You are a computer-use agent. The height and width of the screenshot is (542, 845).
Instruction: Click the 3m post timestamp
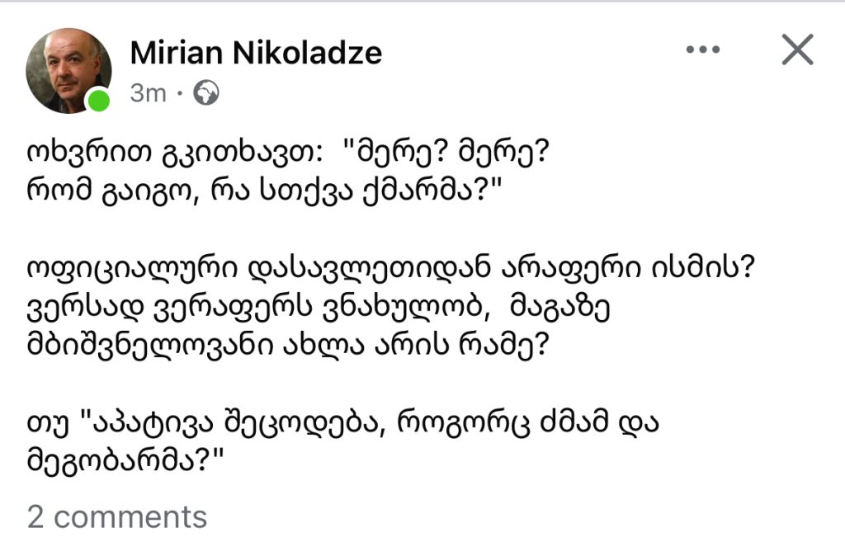pos(148,93)
